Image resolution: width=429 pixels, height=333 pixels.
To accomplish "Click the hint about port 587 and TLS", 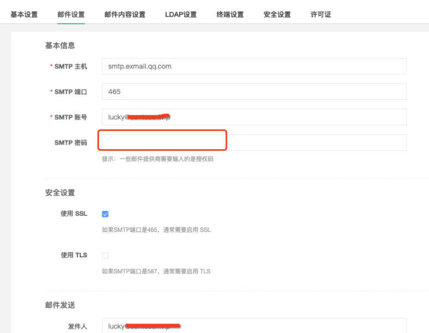I will [156, 271].
